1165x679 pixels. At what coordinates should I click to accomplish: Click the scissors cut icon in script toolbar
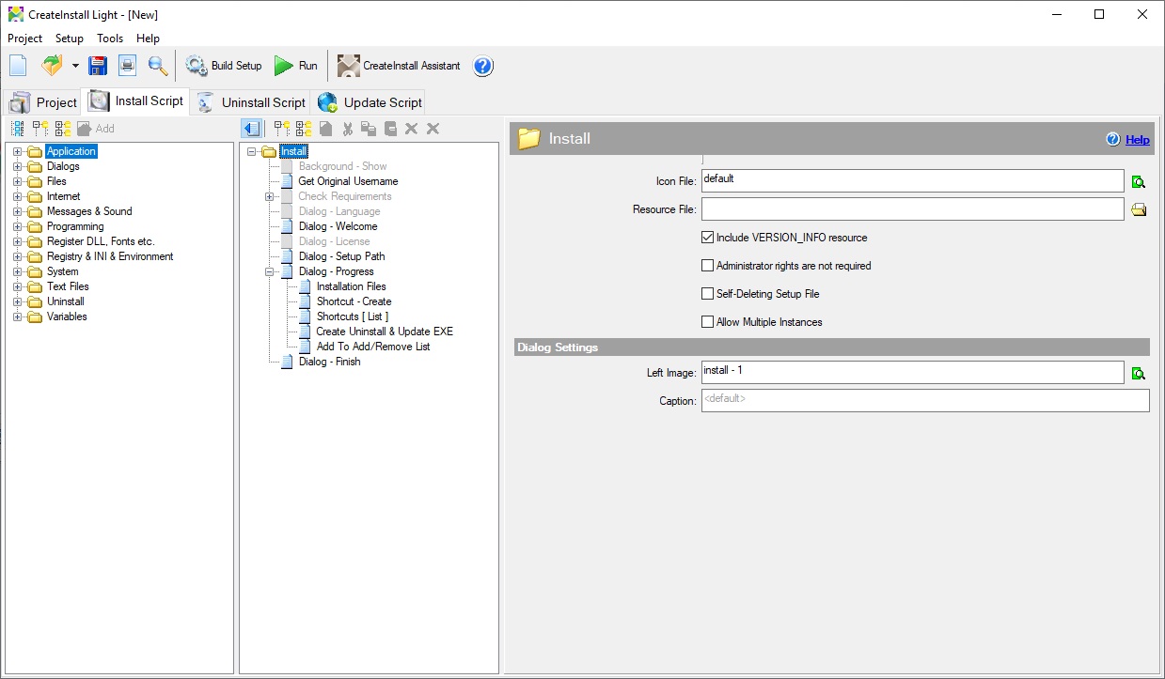pos(348,129)
